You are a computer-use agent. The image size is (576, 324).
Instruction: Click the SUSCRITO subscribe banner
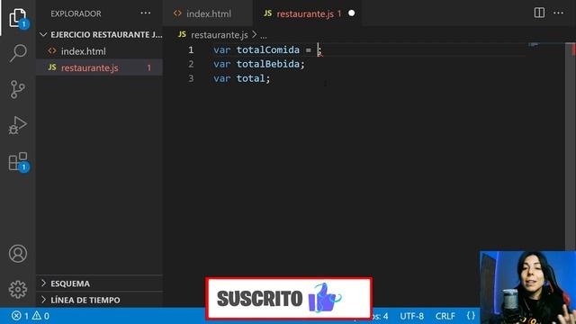pos(289,298)
